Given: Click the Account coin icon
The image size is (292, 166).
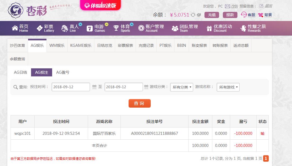Looking at the screenshot, I should pyautogui.click(x=141, y=28).
